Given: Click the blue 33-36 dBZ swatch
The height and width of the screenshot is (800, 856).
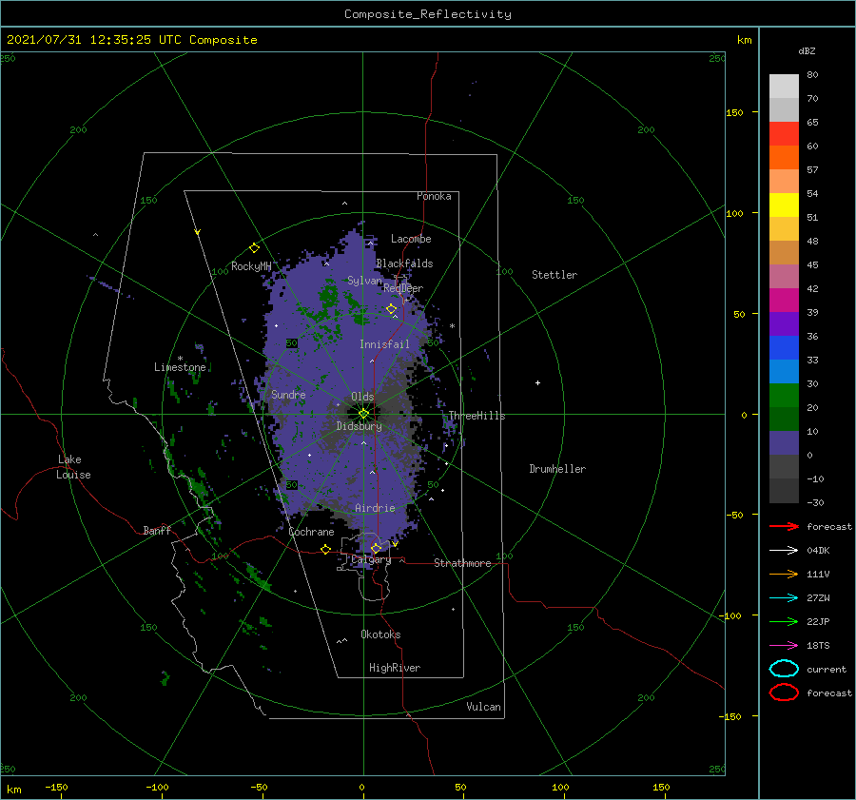Looking at the screenshot, I should pos(784,348).
